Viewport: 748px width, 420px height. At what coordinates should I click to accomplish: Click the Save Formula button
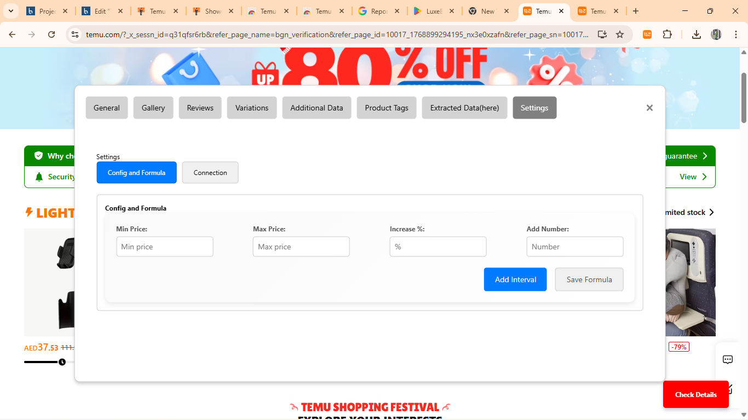[x=589, y=279]
